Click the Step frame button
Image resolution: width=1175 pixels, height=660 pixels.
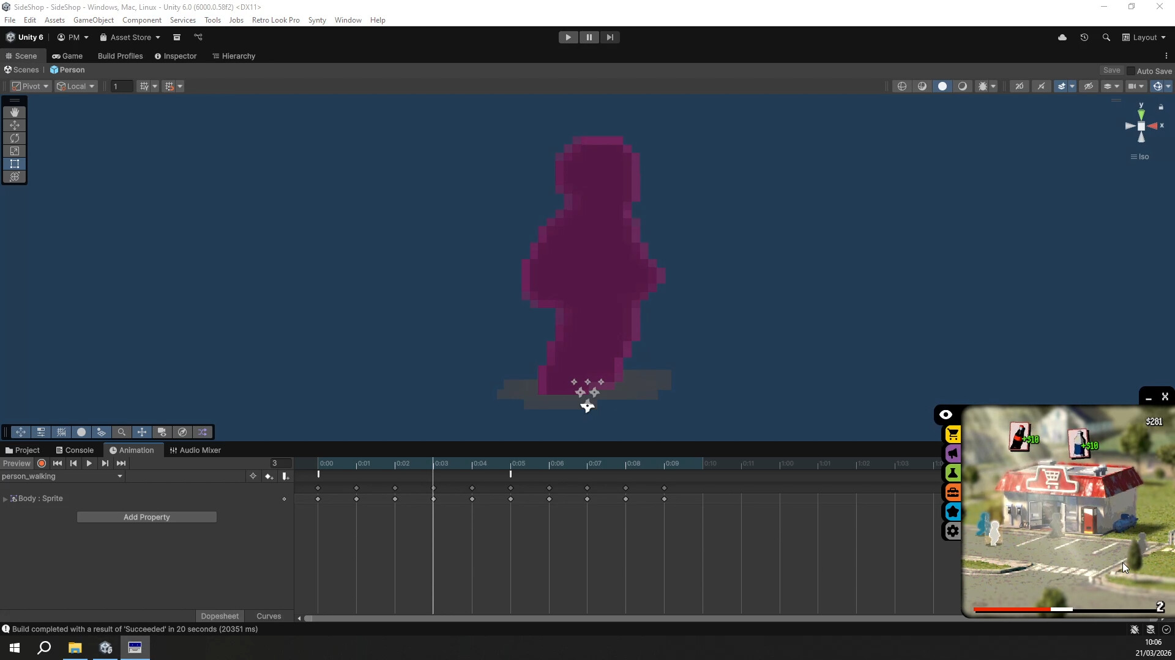[x=610, y=37]
